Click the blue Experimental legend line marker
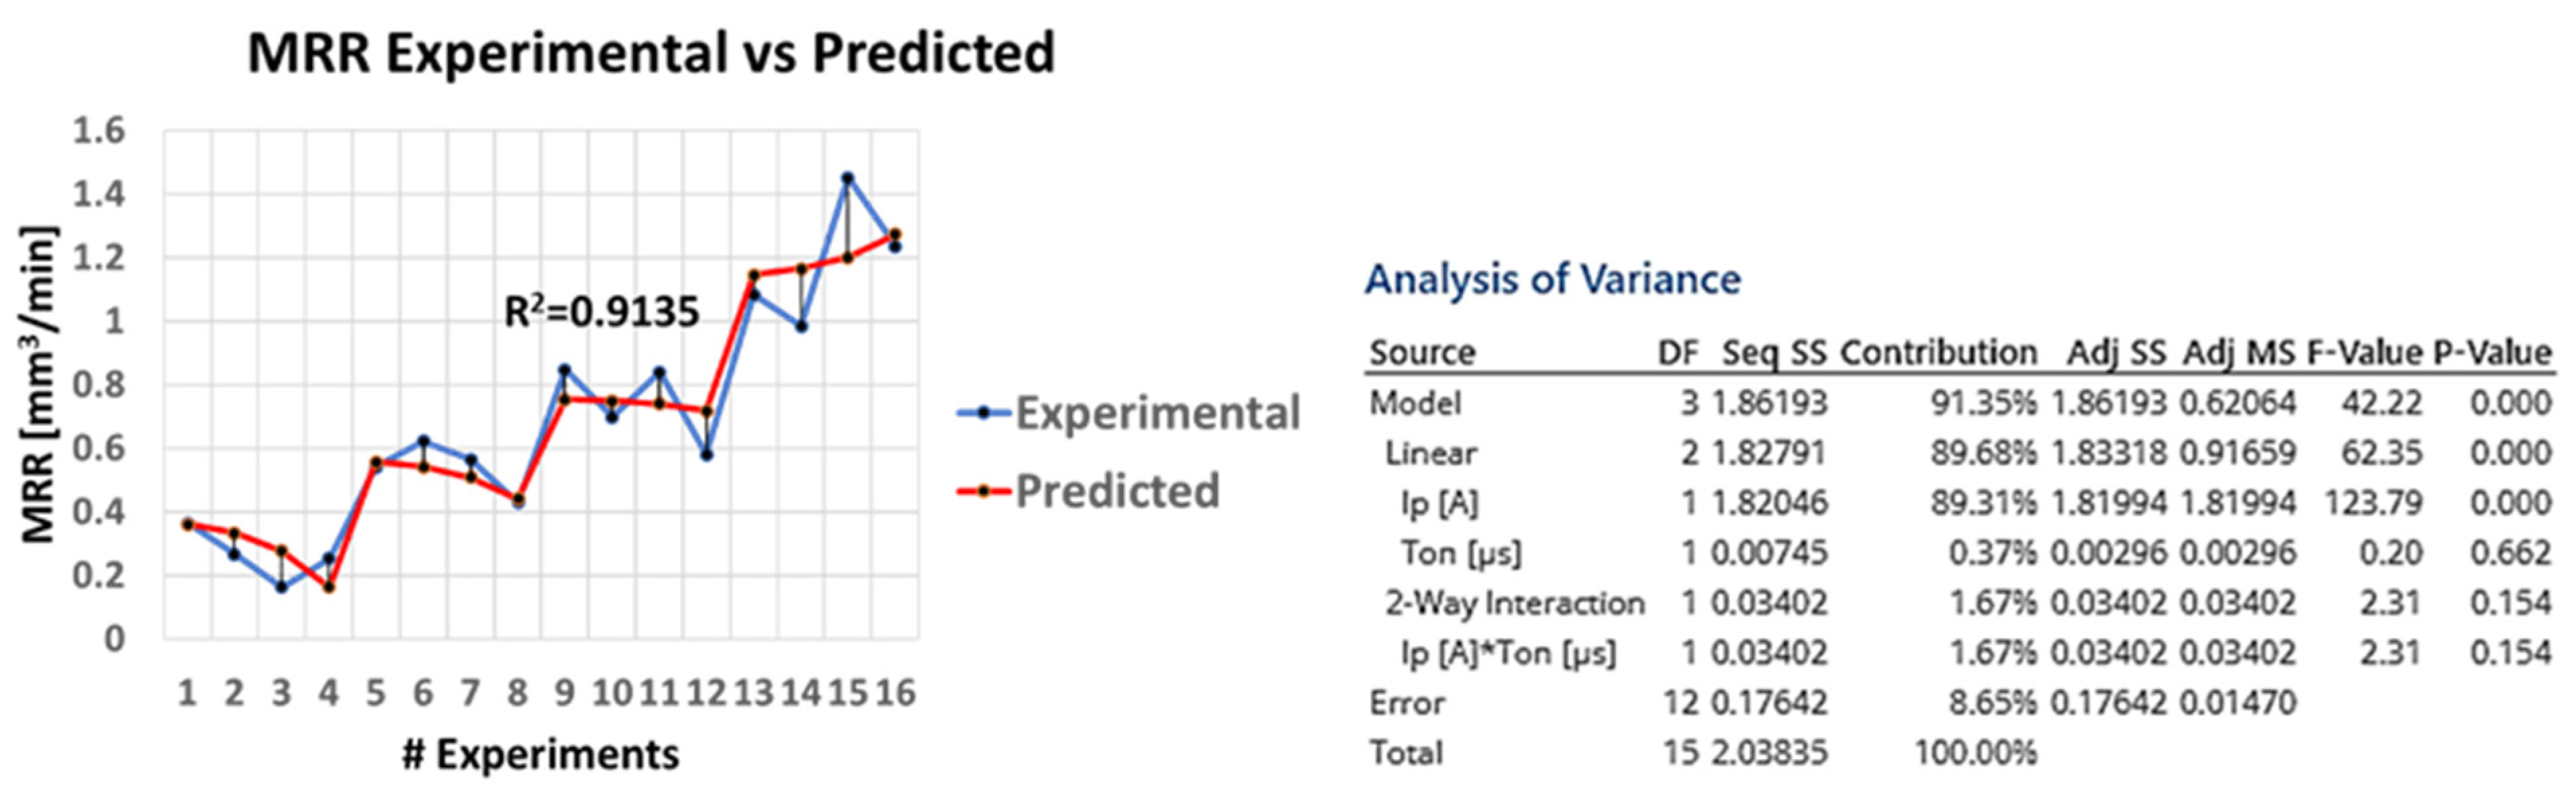Screen dimensions: 2576x794 [984, 413]
